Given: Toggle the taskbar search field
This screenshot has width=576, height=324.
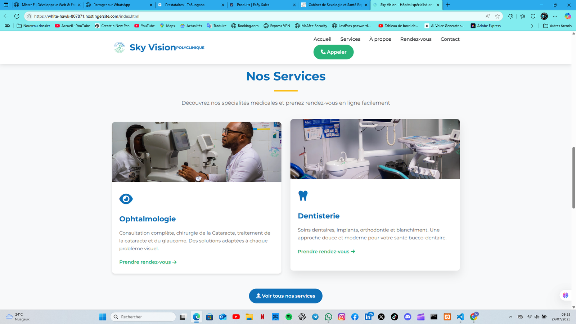Looking at the screenshot, I should 143,317.
